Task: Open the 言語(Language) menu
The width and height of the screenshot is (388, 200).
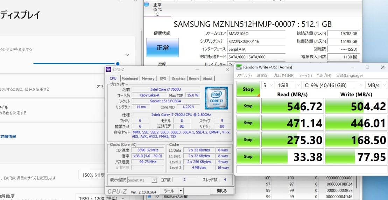Action: coord(349,75)
